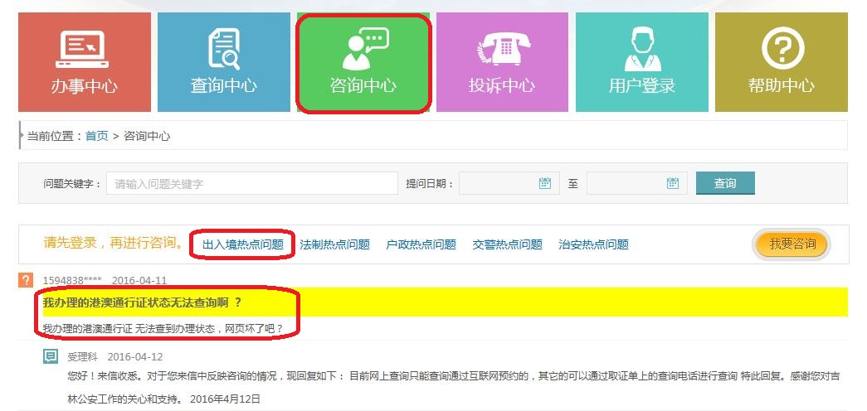Click the 查询 search button

coord(725,183)
